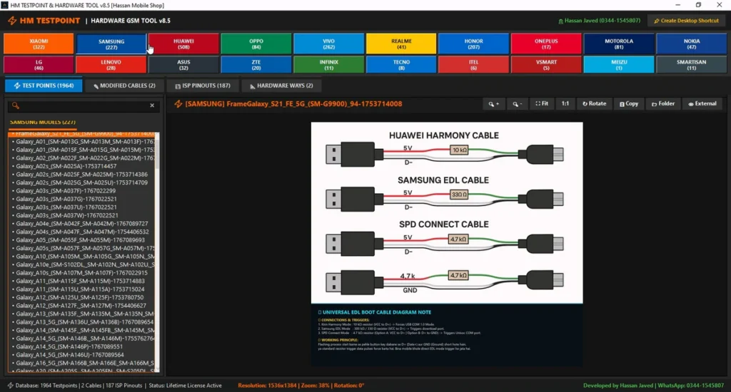Click the database status lightning icon

click(x=10, y=386)
